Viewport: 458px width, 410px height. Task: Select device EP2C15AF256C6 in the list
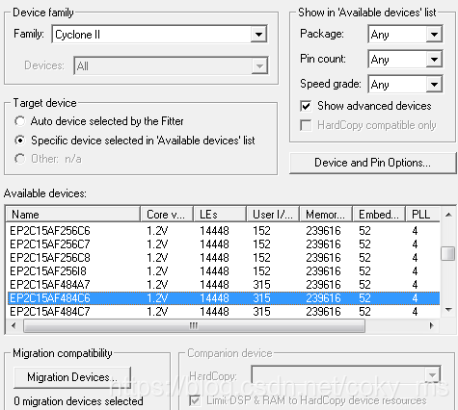223,231
